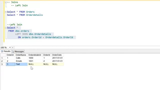This screenshot has height=90, width=160.
Task: Collapse the '-- Joins' comment region
Action: [x=6, y=2]
